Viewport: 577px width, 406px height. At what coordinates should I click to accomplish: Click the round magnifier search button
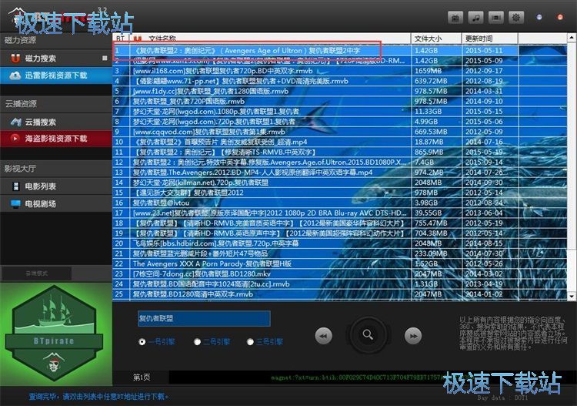(368, 334)
